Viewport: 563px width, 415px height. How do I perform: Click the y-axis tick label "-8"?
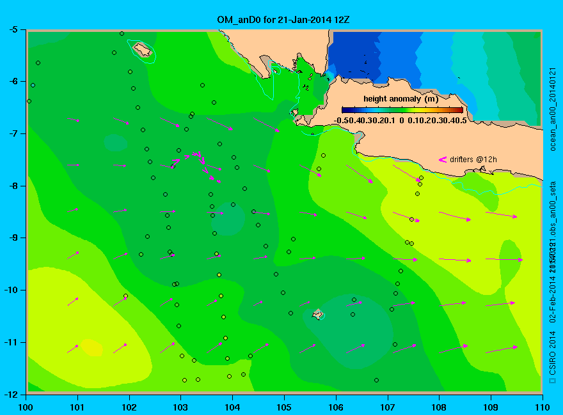point(13,186)
